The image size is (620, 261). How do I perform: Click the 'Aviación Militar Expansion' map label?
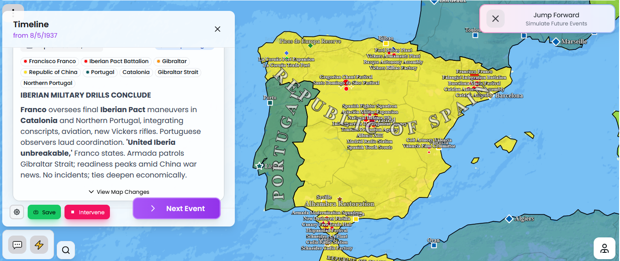point(370,112)
